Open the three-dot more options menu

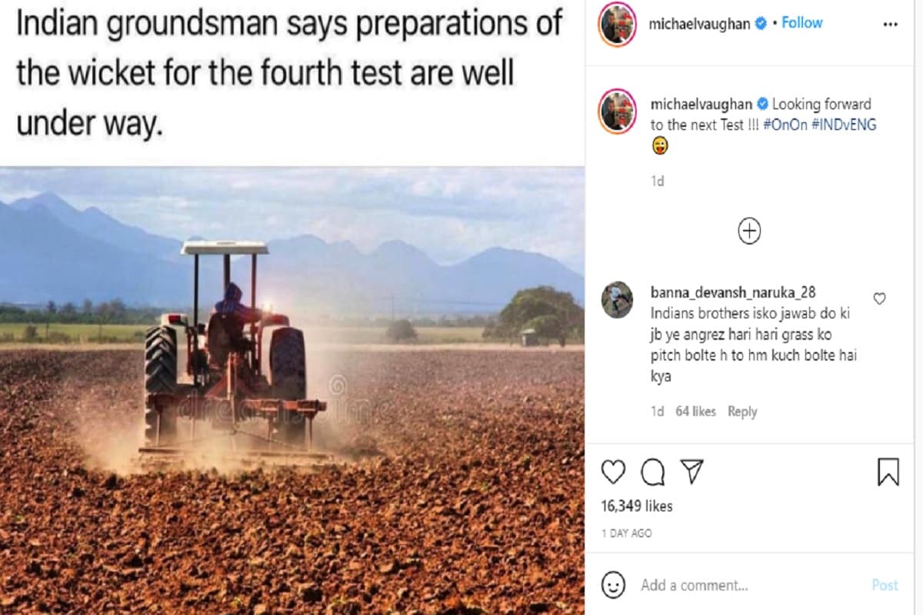[x=891, y=24]
